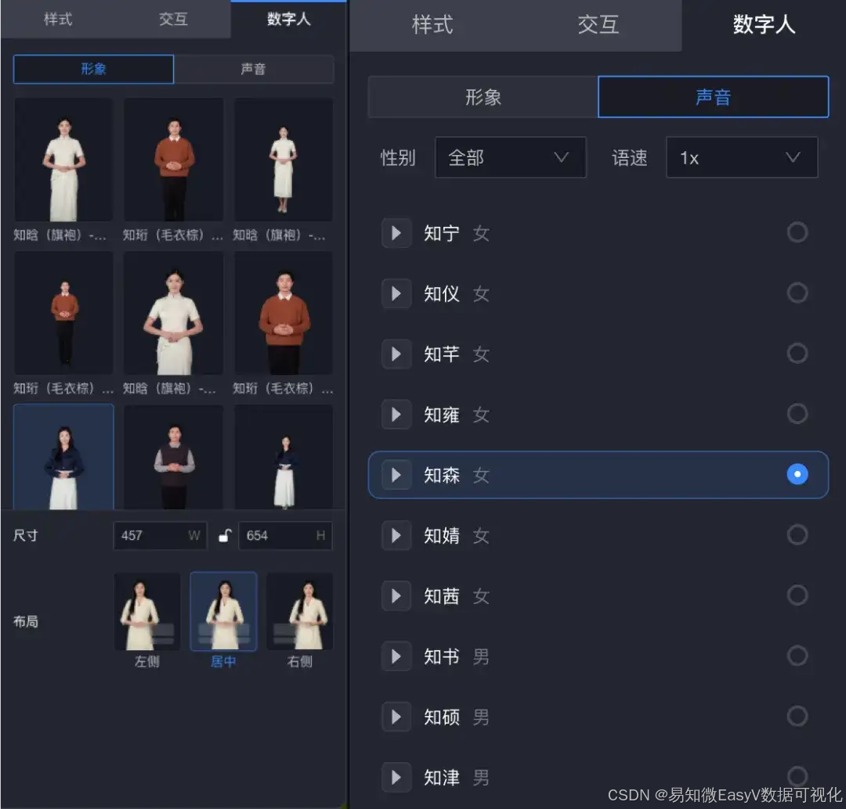Select the 知茜 voice radio button
The height and width of the screenshot is (809, 846).
tap(797, 595)
